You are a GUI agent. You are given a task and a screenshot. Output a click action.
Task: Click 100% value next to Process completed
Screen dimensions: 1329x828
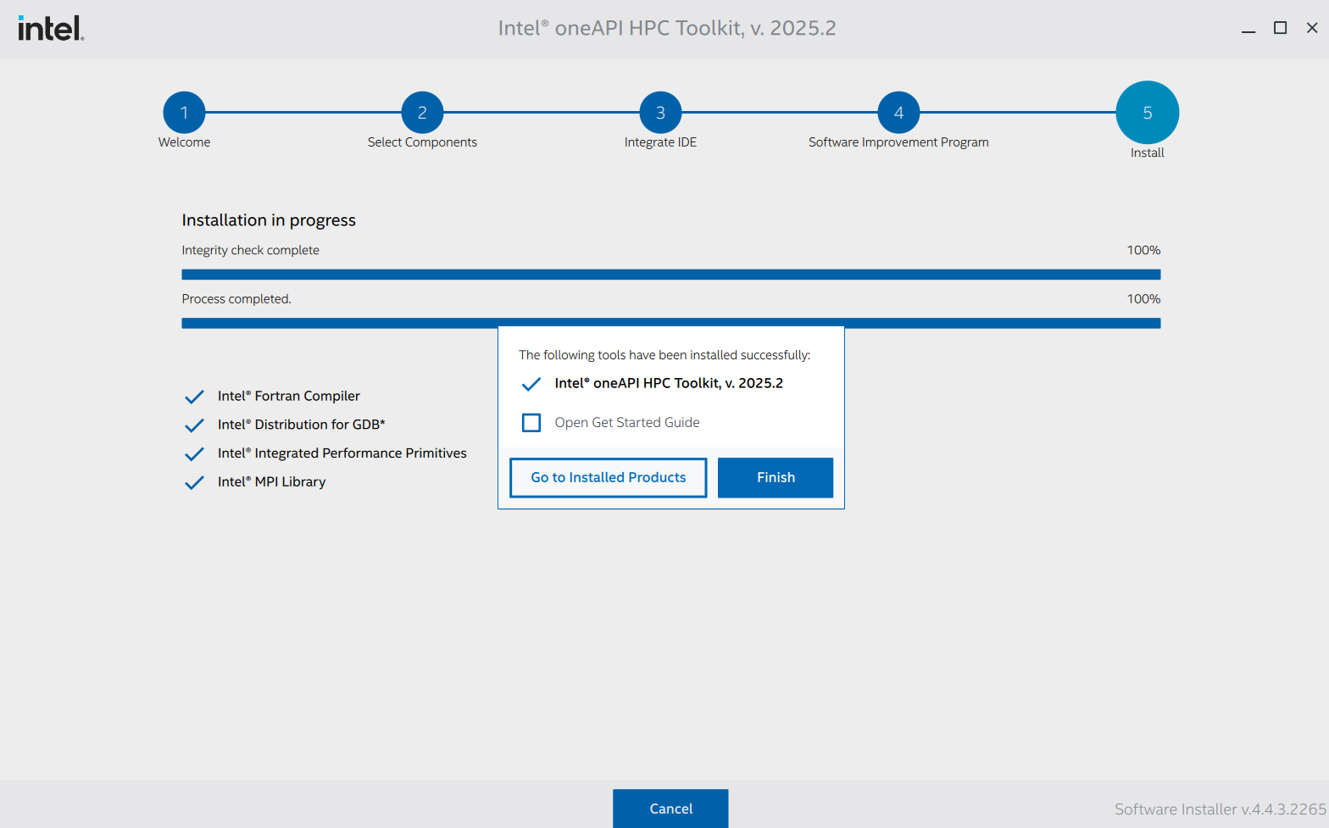tap(1143, 299)
